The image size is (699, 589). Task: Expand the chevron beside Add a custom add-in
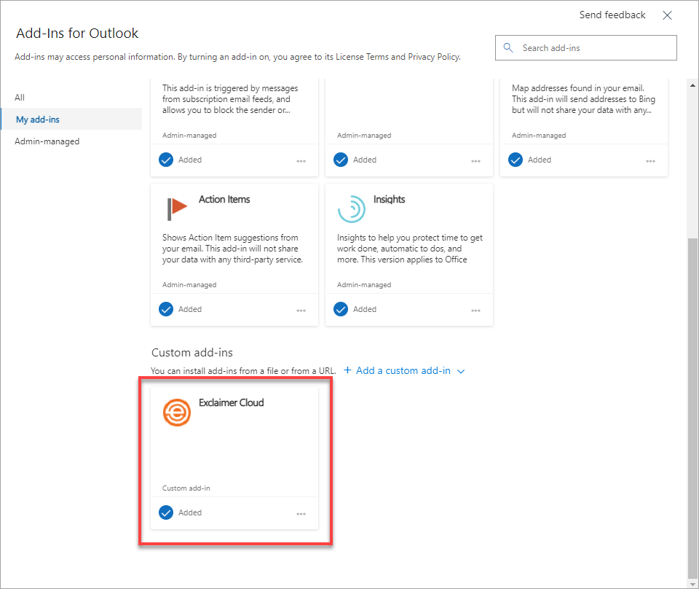[460, 371]
